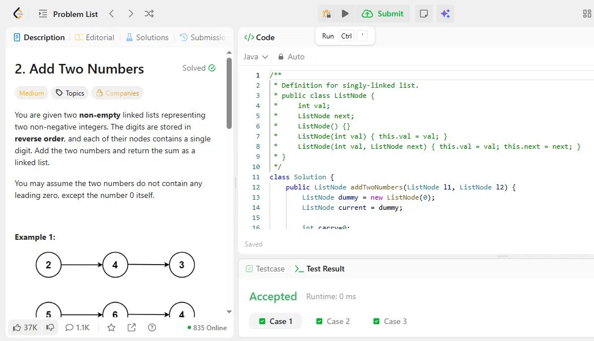
Task: Open the notes sticky icon
Action: pos(424,14)
